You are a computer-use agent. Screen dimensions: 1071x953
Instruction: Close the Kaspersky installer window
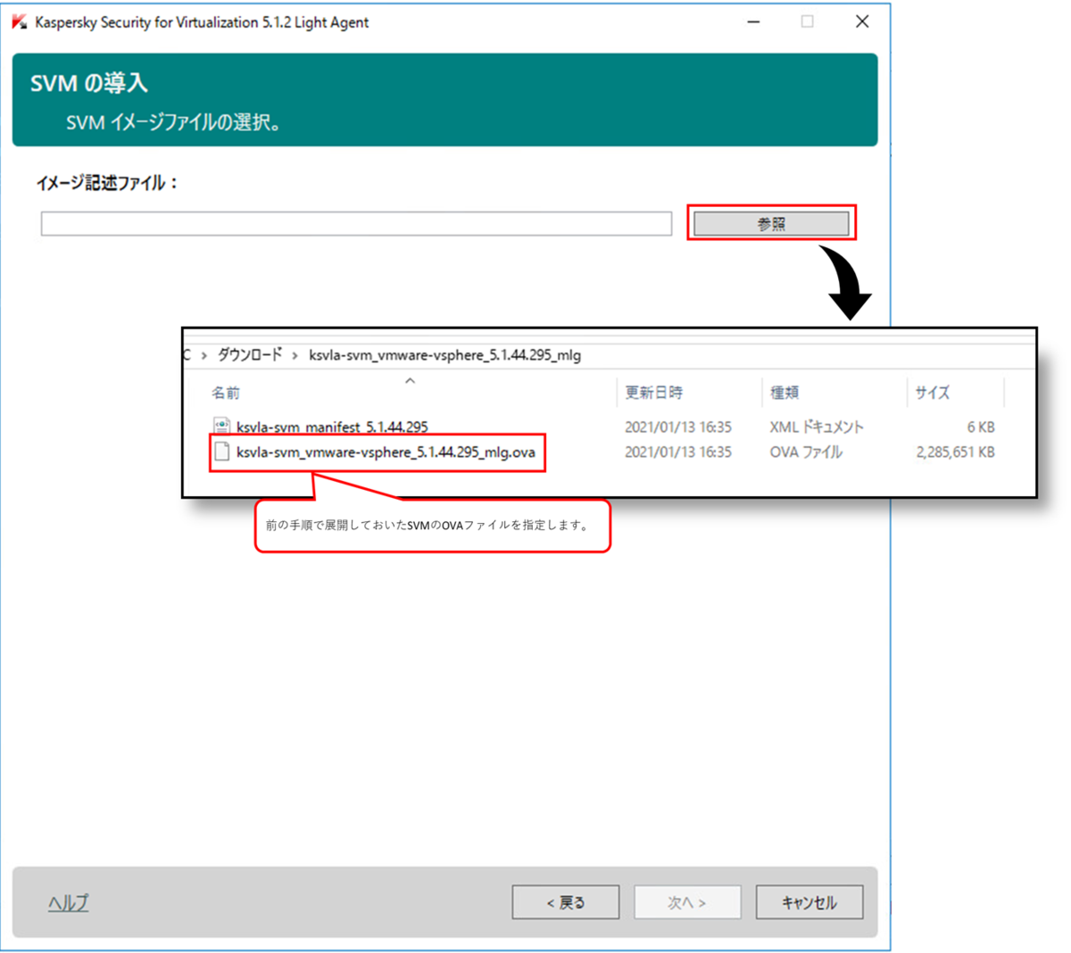tap(862, 21)
